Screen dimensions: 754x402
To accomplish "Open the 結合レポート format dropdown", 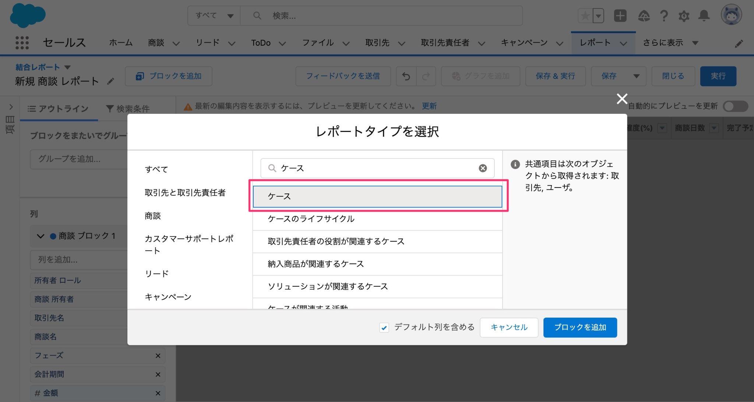I will pos(67,67).
